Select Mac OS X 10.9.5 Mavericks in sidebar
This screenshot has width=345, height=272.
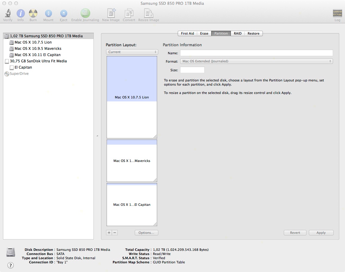pos(48,49)
